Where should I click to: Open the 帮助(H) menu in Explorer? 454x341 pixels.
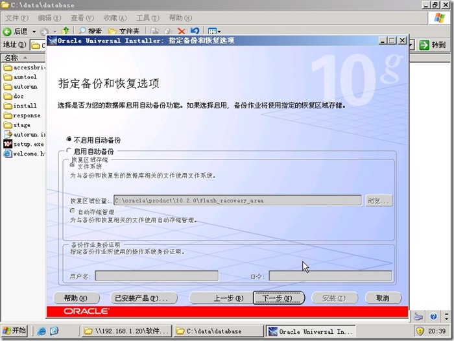(180, 18)
